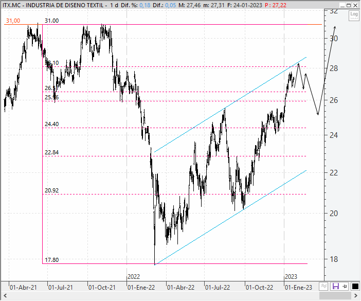This screenshot has height=301, width=361.
Task: Click the 20 price axis value
Action: tap(334, 213)
